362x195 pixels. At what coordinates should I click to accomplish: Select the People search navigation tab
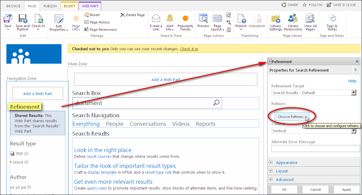114,124
